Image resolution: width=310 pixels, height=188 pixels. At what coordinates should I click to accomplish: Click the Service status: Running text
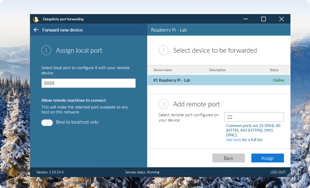142,172
